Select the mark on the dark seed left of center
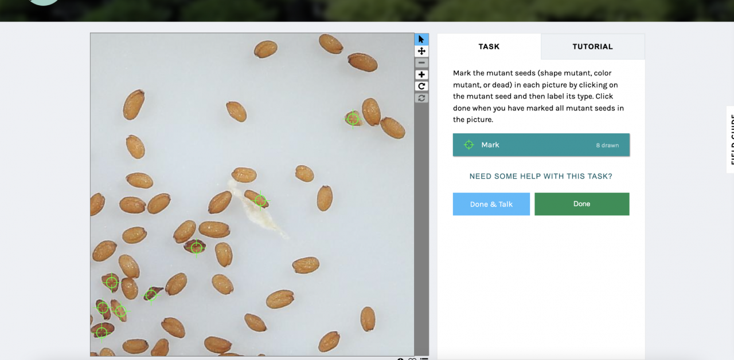This screenshot has width=734, height=360. tap(197, 248)
